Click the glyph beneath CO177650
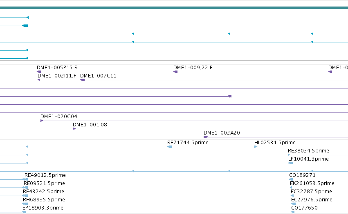Viewport: 348px width, 214px height. pos(293,212)
